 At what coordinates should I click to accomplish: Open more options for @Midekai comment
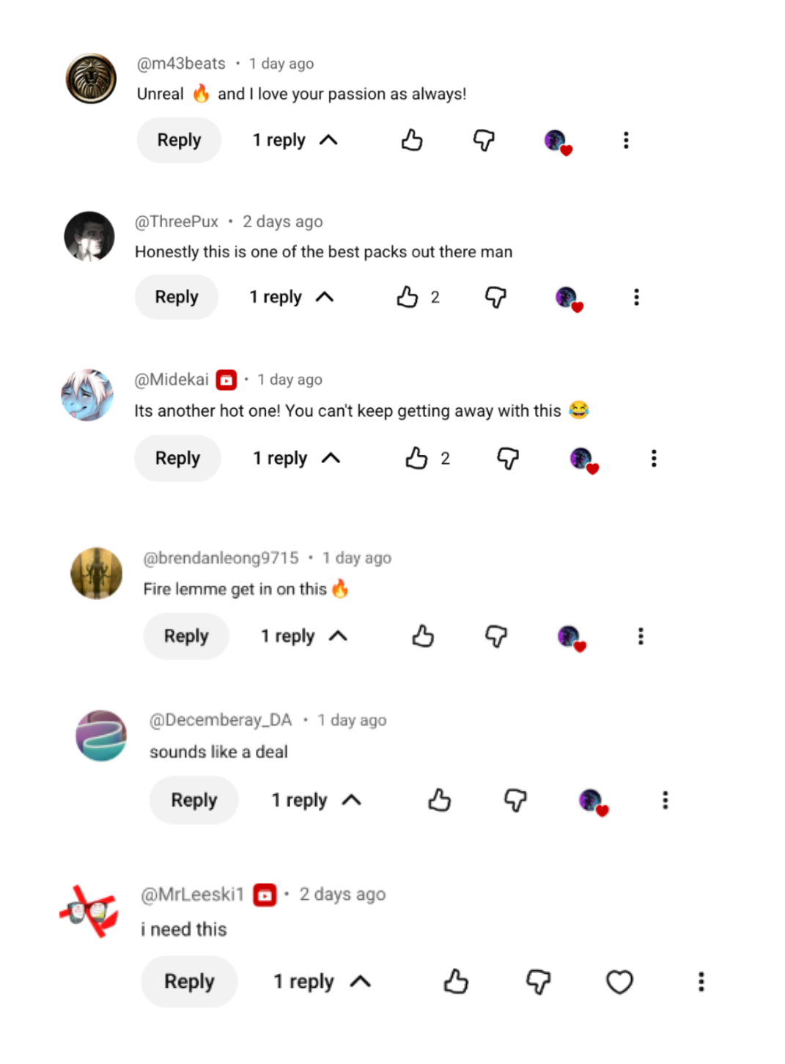point(654,458)
